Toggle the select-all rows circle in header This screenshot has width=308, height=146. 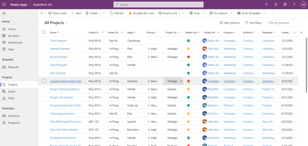click(44, 32)
